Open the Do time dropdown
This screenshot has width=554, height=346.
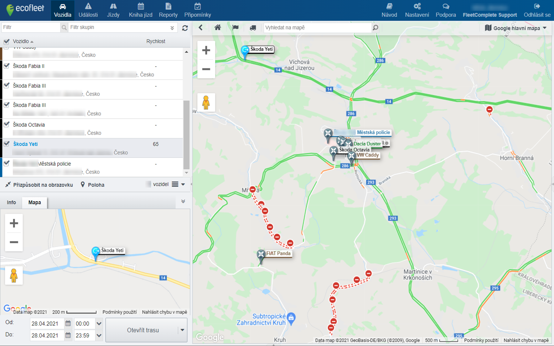click(x=99, y=335)
